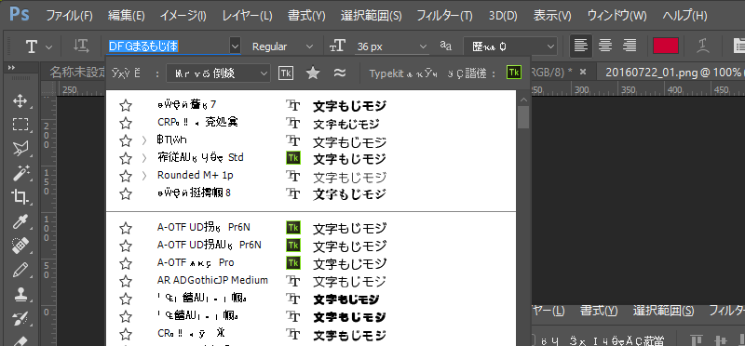Favorite the AR ADGothicJP Medium font star
Screen dimensions: 745x346
pyautogui.click(x=126, y=281)
